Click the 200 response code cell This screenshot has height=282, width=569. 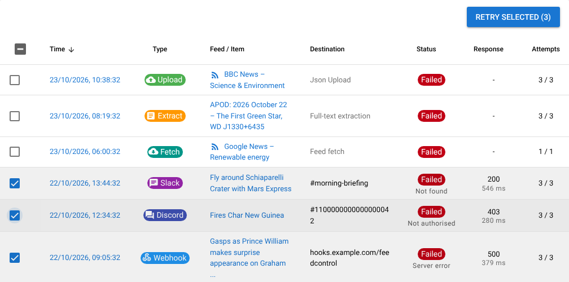coord(493,179)
